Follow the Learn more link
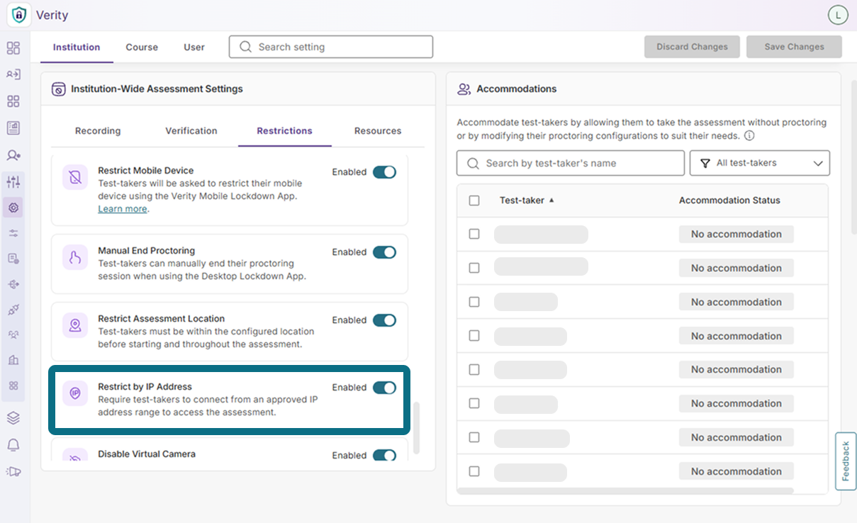Viewport: 857px width, 523px height. coord(123,209)
